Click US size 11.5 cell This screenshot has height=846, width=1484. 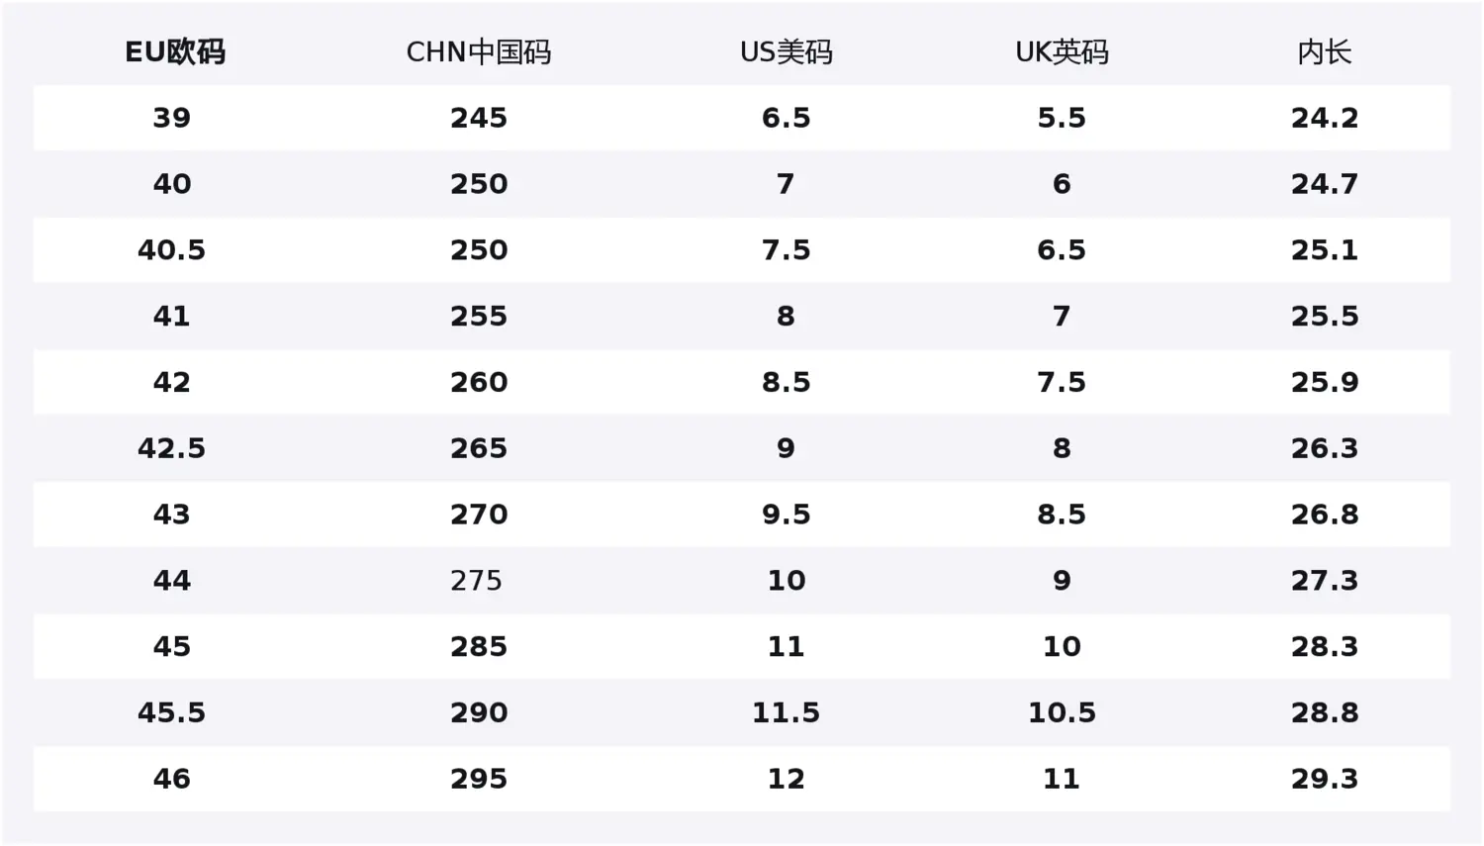click(787, 712)
